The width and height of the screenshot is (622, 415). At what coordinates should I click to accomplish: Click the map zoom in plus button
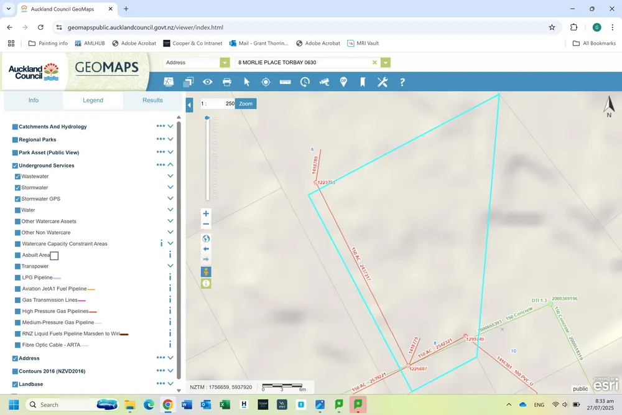206,213
